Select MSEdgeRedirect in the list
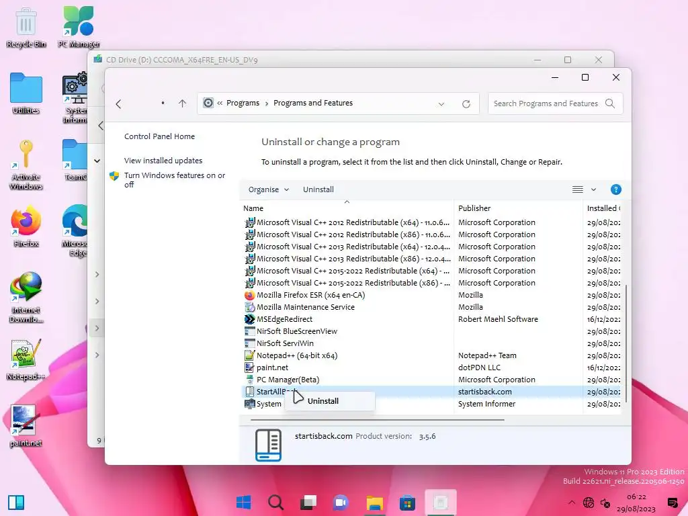This screenshot has height=516, width=688. click(432, 319)
